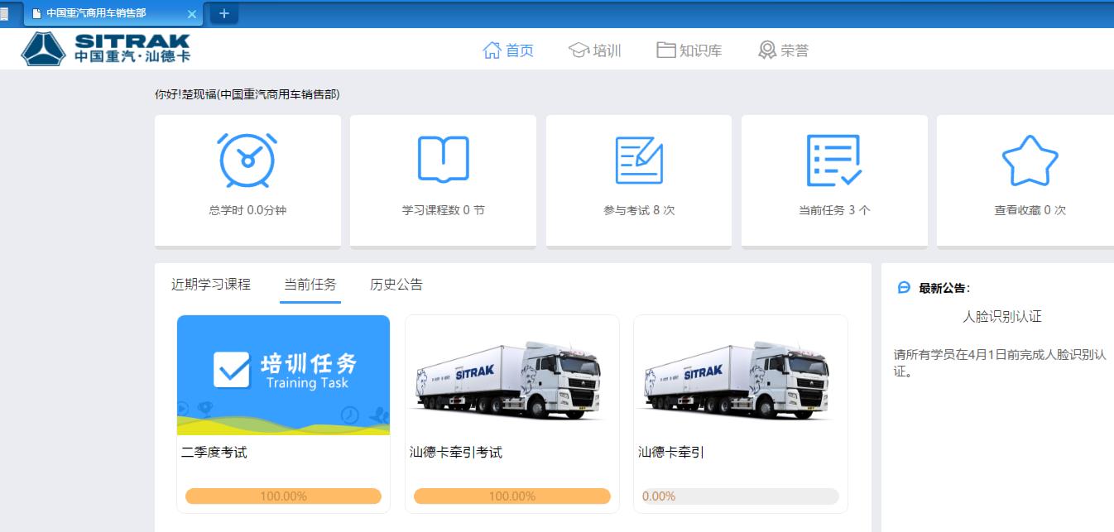Open the 知识库 navigation item
Viewport: 1114px width, 532px height.
700,50
